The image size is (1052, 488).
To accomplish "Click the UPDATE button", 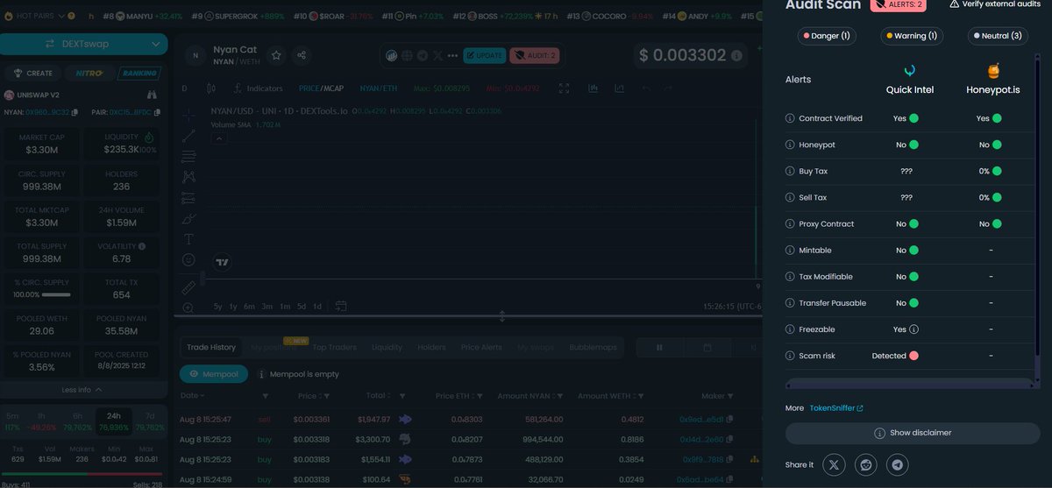I will (484, 55).
